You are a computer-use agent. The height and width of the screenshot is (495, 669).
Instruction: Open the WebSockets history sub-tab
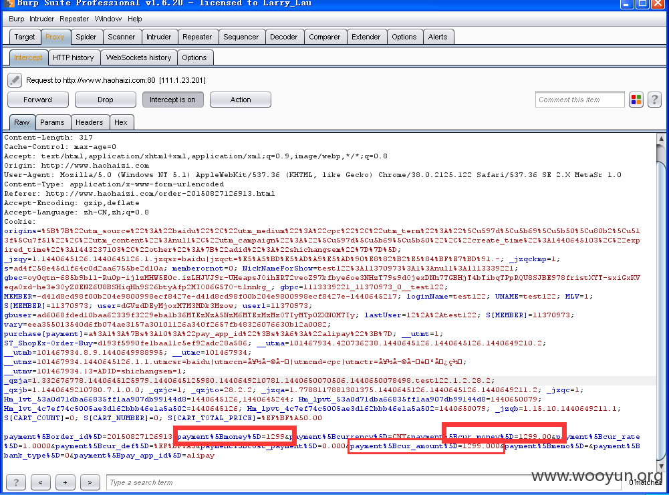(138, 57)
